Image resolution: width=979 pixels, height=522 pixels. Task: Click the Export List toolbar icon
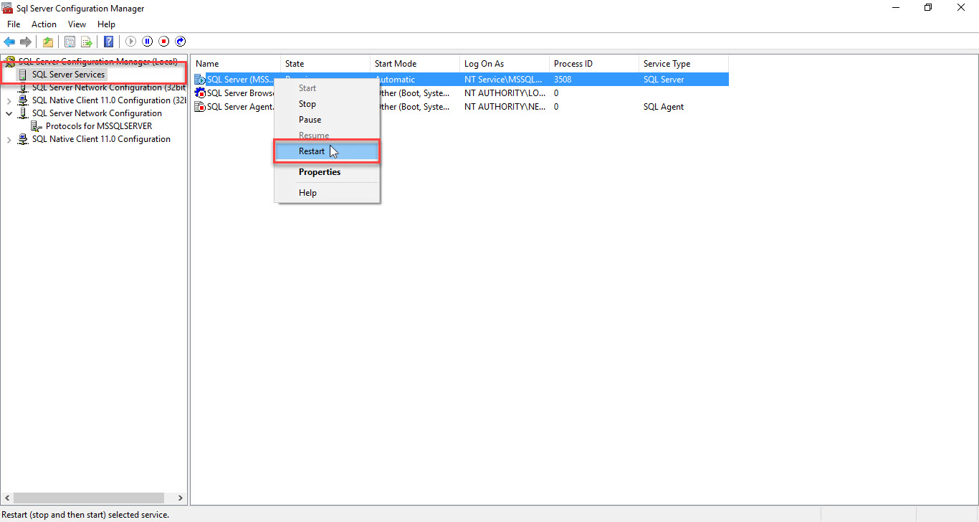(87, 41)
